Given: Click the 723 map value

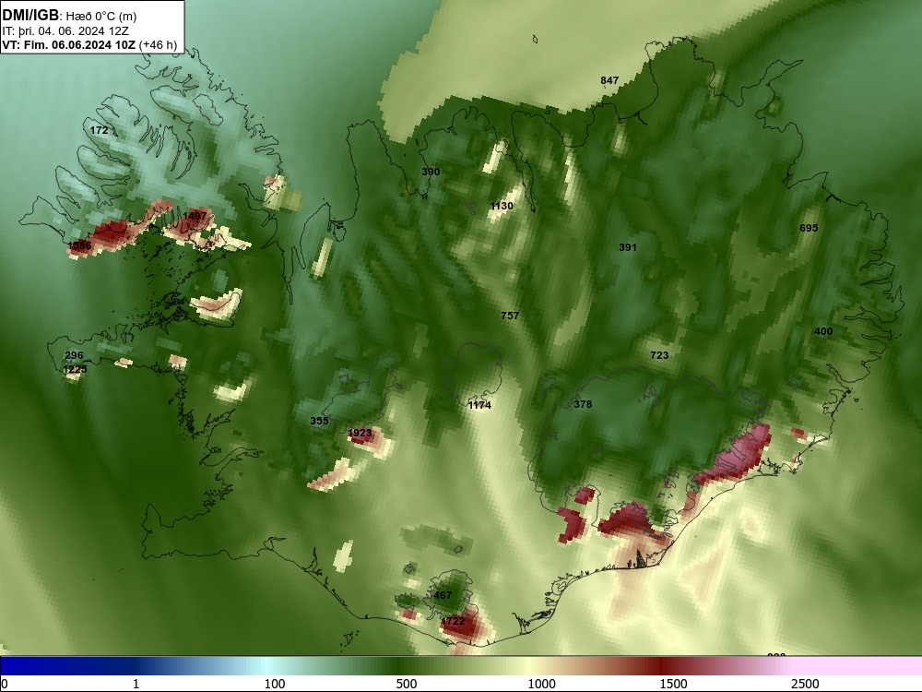Looking at the screenshot, I should [659, 355].
